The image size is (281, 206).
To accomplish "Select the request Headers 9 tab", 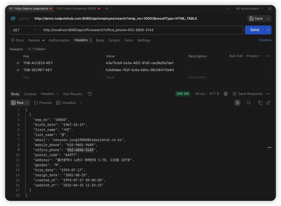I will pos(83,40).
